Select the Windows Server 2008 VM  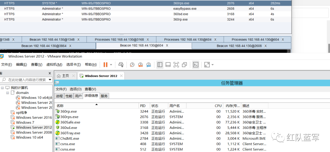point(34,132)
